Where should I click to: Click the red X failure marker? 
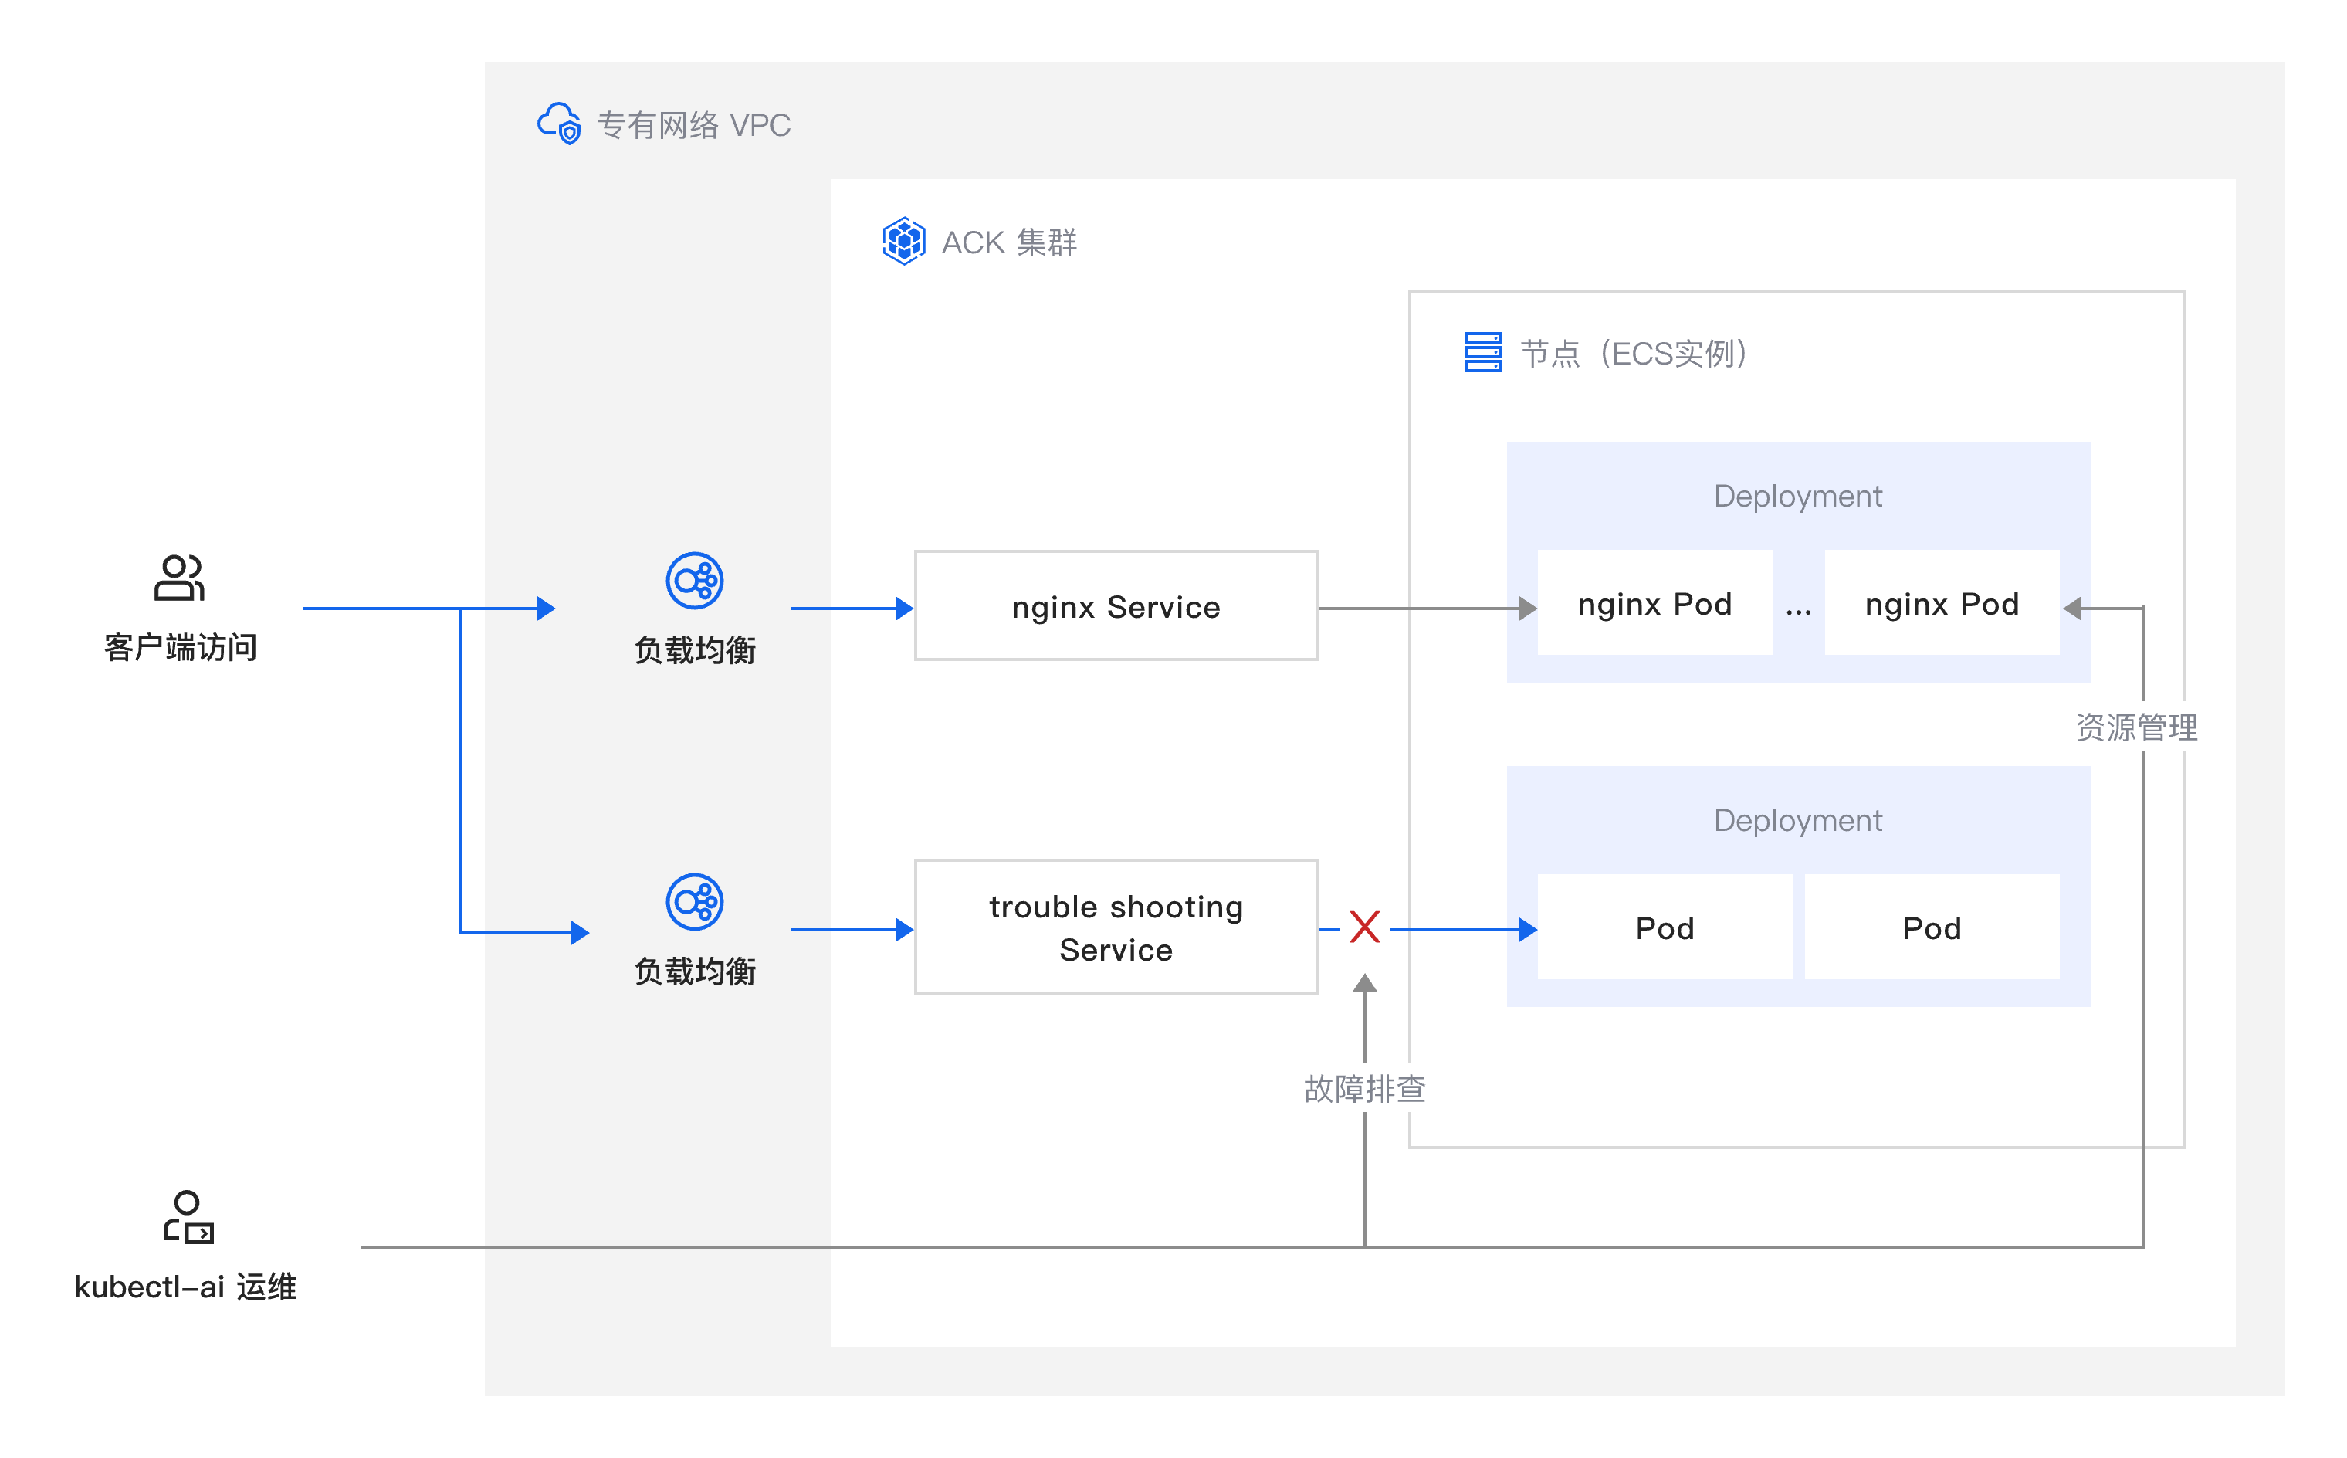pos(1364,927)
